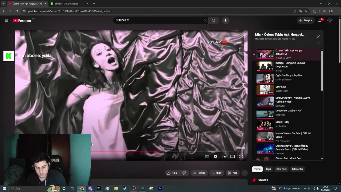Open the YouTube hamburger guide menu

tap(6, 20)
